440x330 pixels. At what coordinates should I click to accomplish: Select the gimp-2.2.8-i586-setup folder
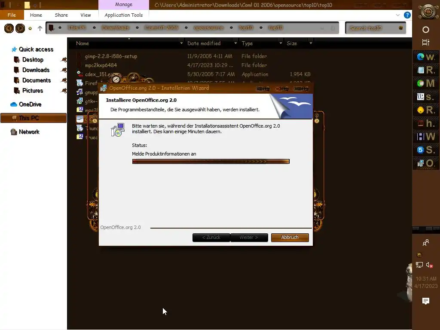(x=111, y=56)
